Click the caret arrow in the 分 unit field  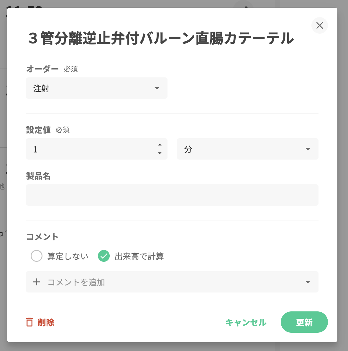pos(308,149)
